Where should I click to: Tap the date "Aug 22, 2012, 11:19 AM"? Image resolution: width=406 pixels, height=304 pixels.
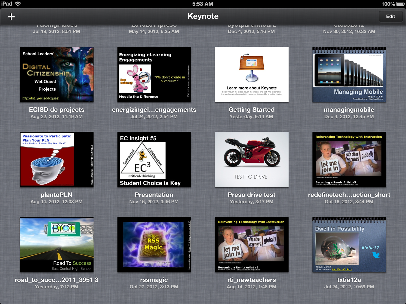point(57,117)
